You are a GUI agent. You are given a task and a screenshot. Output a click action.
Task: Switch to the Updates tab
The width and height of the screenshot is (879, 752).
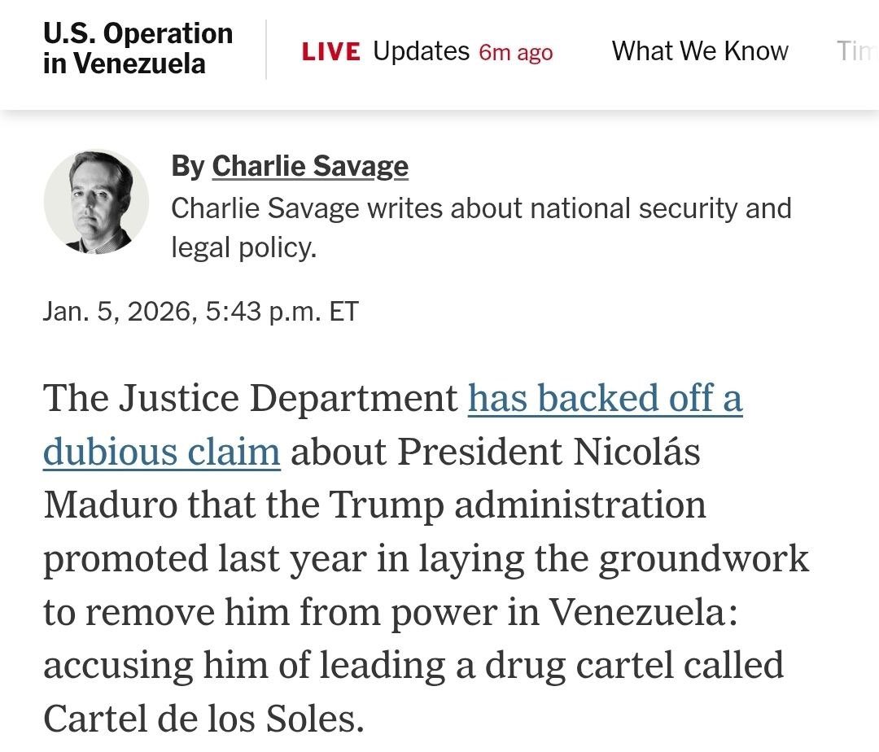[421, 51]
